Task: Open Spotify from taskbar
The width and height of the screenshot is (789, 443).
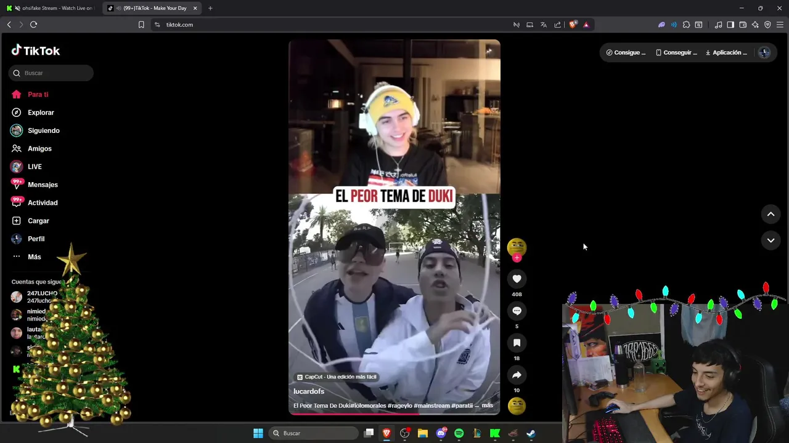Action: (x=459, y=433)
